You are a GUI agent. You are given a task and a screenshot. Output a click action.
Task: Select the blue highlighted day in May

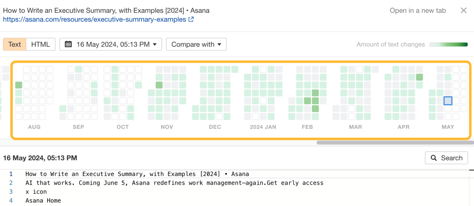point(448,101)
